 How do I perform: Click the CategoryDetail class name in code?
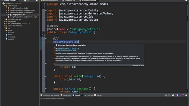(80, 32)
